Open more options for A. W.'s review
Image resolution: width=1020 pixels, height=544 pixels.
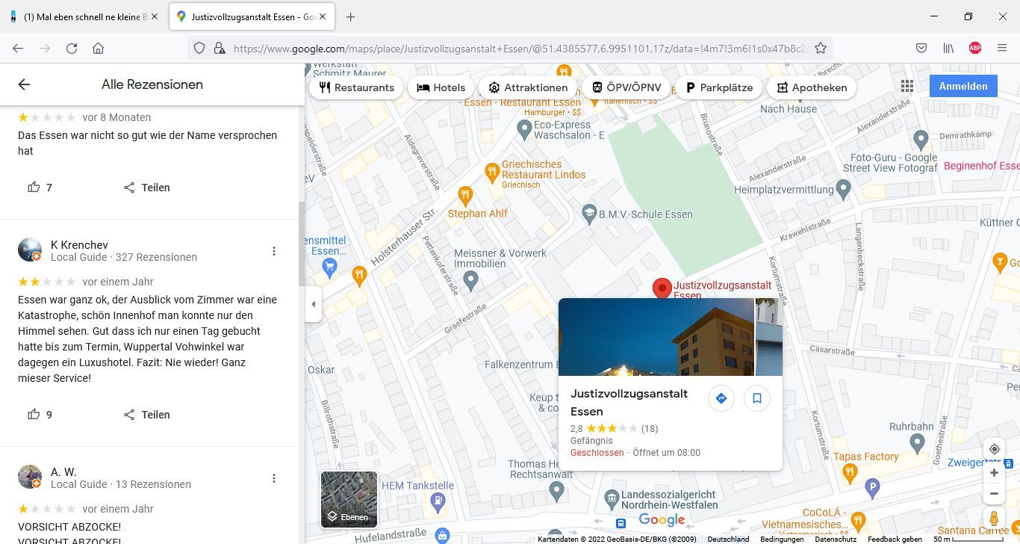274,478
